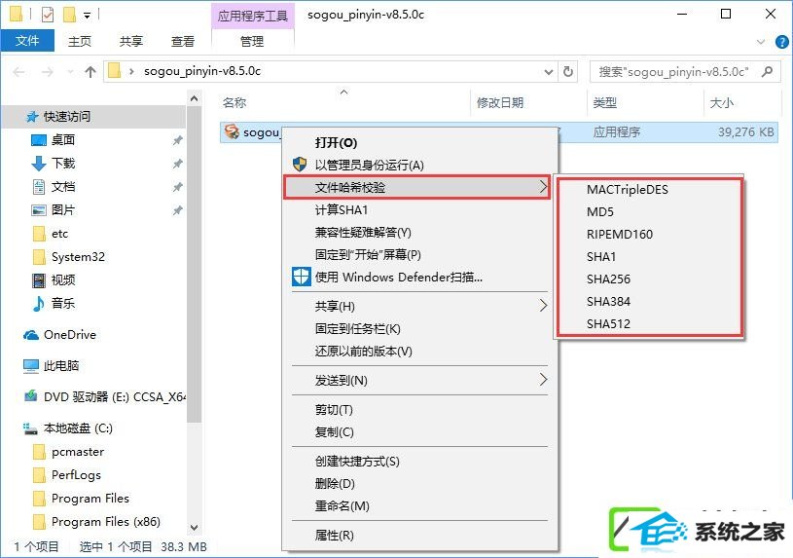The height and width of the screenshot is (558, 793).
Task: Click the 桌面 desktop icon in sidebar
Action: coord(39,140)
